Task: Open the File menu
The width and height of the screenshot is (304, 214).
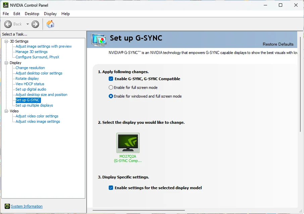Action: [x=6, y=14]
